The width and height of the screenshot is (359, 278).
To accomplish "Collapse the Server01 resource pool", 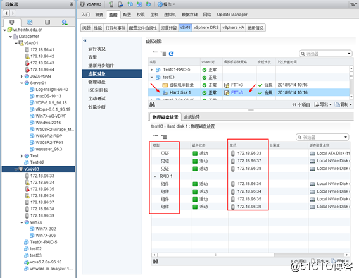I will (x=22, y=83).
